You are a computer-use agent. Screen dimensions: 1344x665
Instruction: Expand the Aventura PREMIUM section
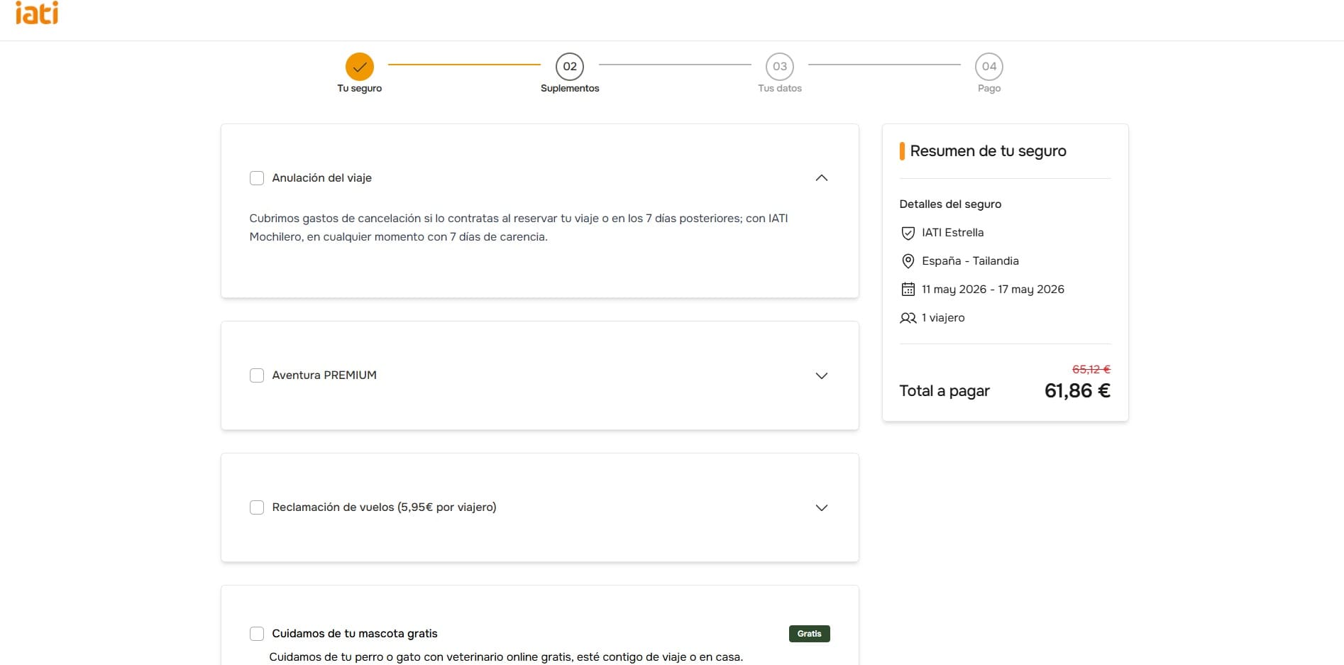coord(822,375)
